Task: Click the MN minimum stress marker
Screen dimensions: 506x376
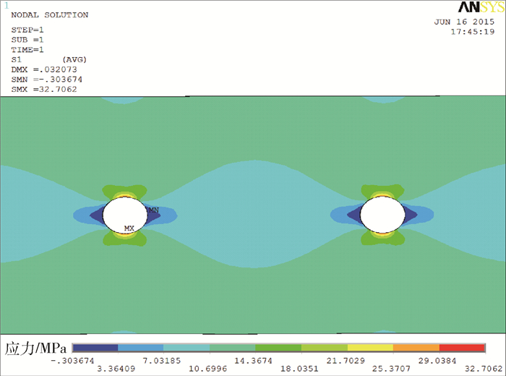Action: (x=153, y=210)
